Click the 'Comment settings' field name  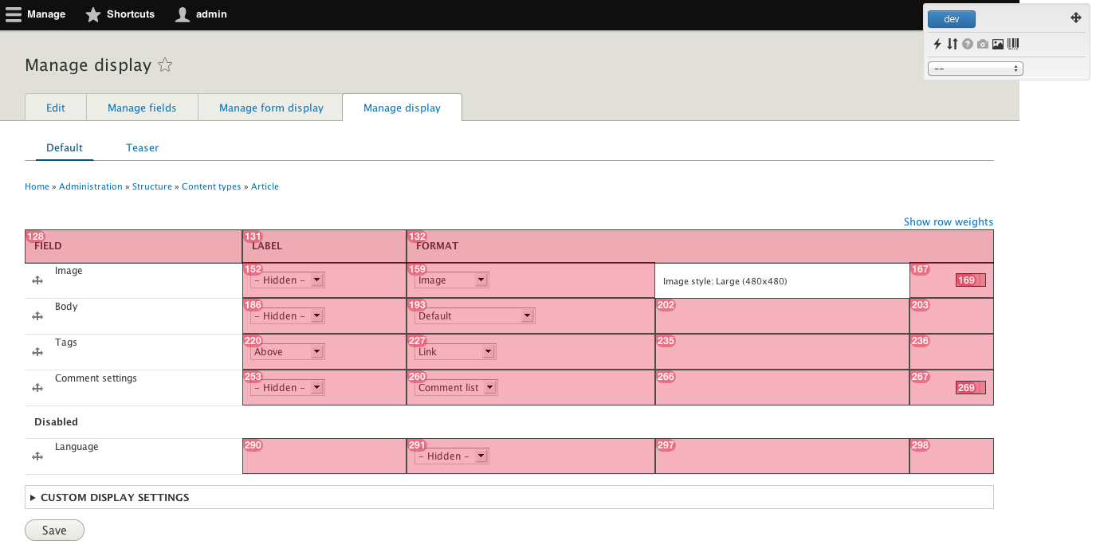tap(96, 378)
